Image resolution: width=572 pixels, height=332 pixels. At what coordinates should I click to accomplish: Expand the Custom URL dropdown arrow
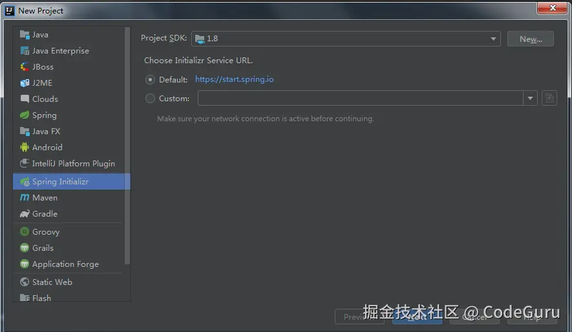pos(530,98)
